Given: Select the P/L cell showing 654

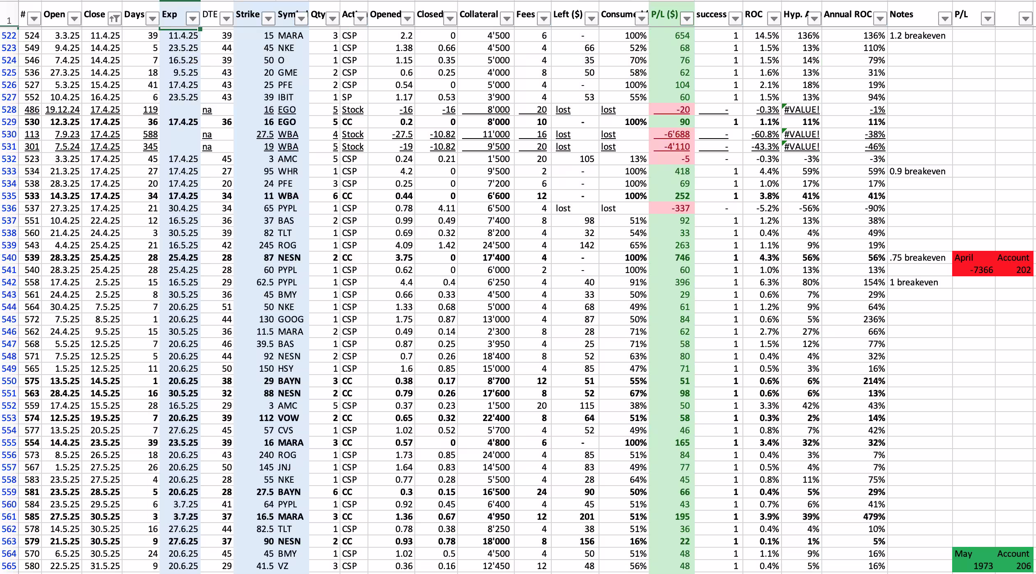Looking at the screenshot, I should click(x=672, y=36).
